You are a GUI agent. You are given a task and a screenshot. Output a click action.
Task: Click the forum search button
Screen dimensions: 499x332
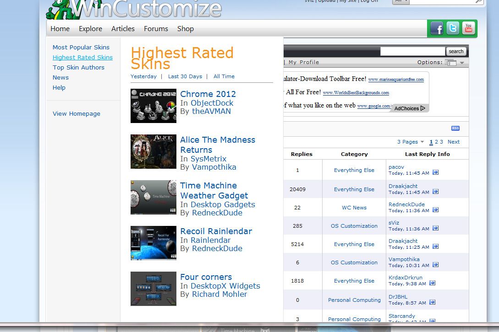[x=456, y=52]
